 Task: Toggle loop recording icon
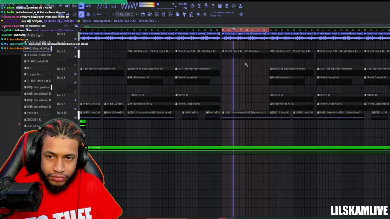(x=88, y=6)
